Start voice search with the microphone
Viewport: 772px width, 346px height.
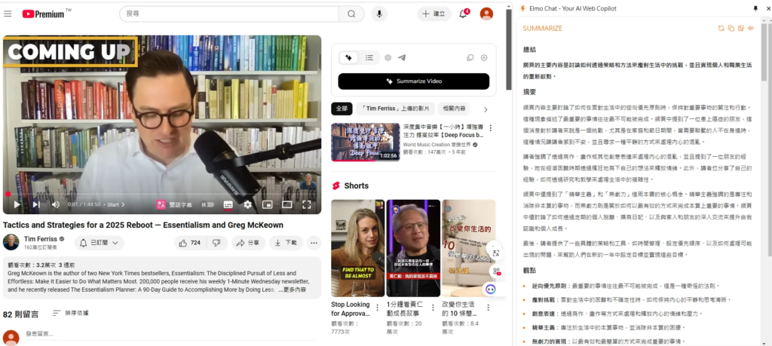pyautogui.click(x=379, y=14)
